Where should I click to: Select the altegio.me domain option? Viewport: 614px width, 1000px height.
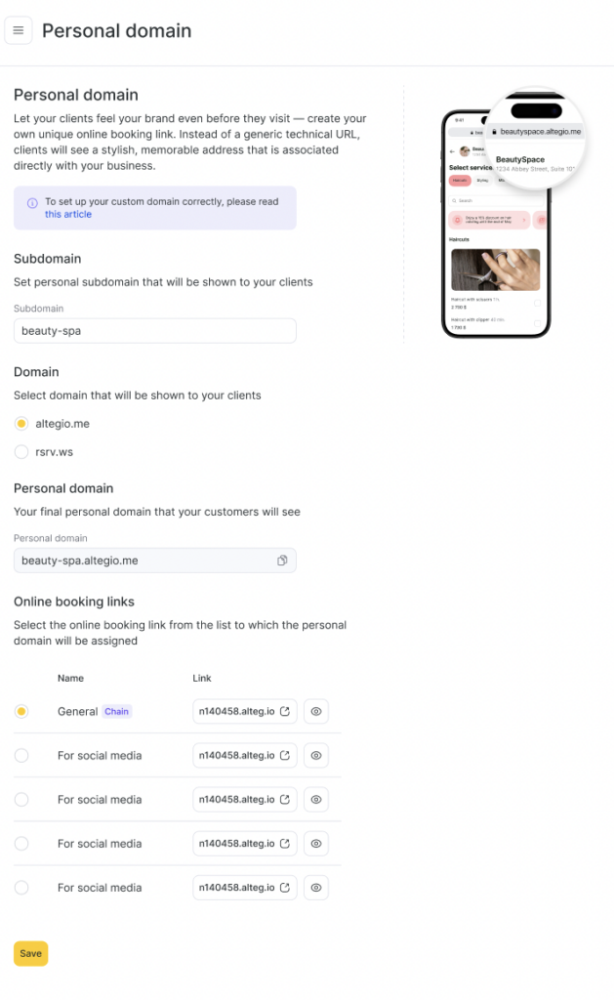pos(21,424)
